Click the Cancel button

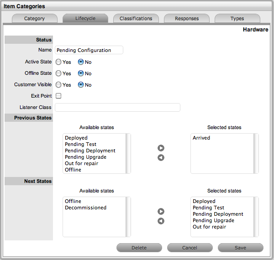(190, 248)
